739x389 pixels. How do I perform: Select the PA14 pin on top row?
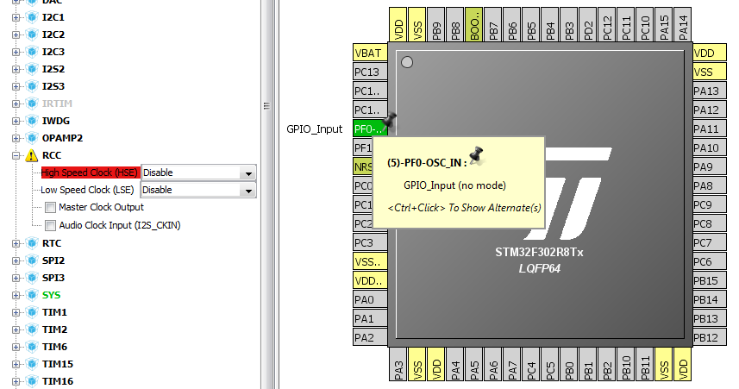(x=683, y=24)
